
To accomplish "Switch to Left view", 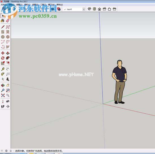I will point(115,9).
